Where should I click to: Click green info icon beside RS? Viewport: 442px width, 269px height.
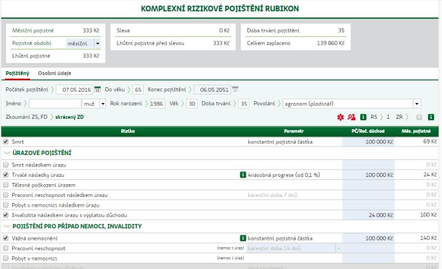[363, 117]
